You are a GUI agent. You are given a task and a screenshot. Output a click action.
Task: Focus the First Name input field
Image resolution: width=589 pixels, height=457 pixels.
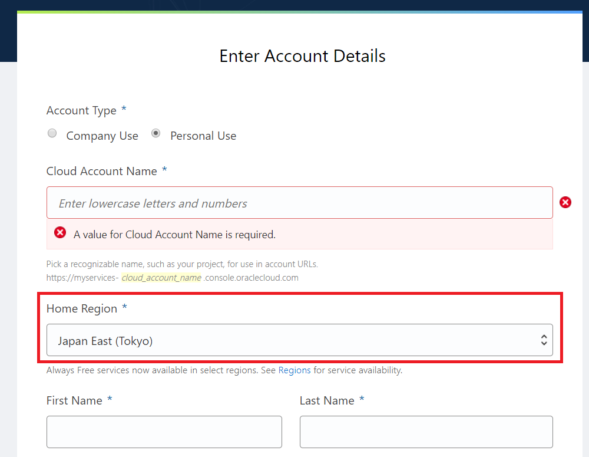(164, 432)
